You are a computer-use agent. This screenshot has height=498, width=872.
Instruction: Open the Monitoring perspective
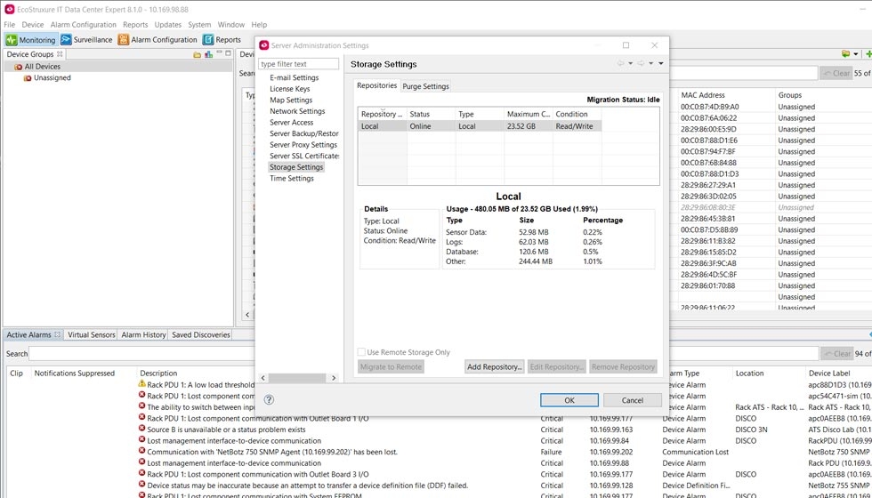pyautogui.click(x=31, y=40)
